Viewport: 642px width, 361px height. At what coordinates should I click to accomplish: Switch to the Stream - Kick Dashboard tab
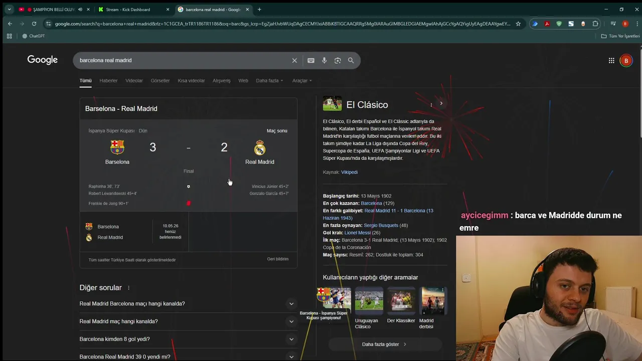(x=128, y=10)
